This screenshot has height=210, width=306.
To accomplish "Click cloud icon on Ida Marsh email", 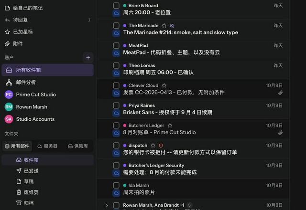I will click(116, 193).
